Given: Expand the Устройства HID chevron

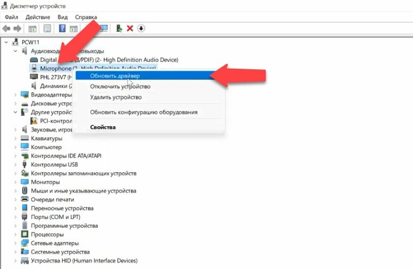Looking at the screenshot, I should [x=15, y=260].
